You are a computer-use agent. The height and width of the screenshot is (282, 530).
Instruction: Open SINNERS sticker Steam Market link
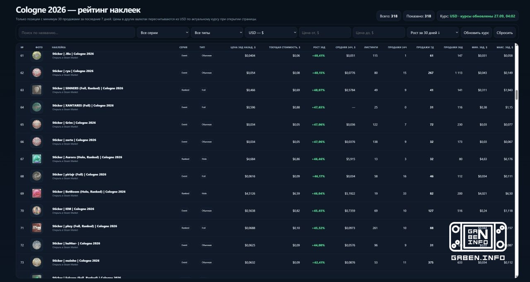pos(65,92)
